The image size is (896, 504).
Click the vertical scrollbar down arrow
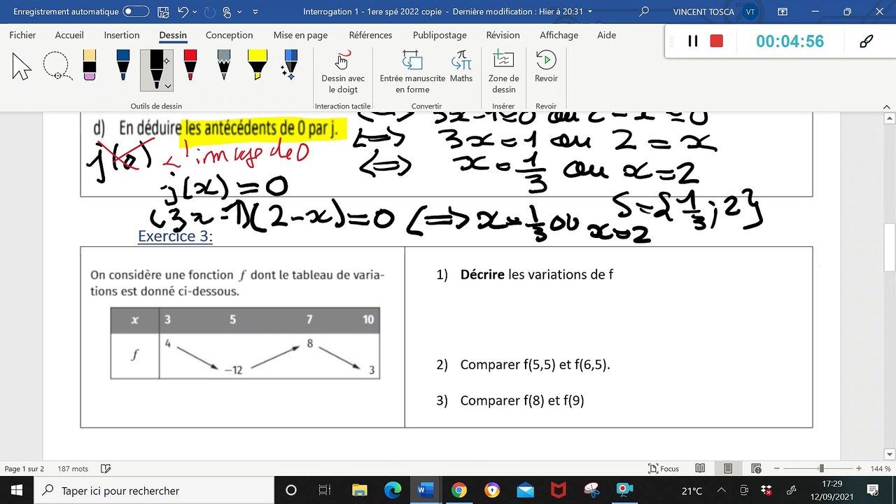coord(890,454)
